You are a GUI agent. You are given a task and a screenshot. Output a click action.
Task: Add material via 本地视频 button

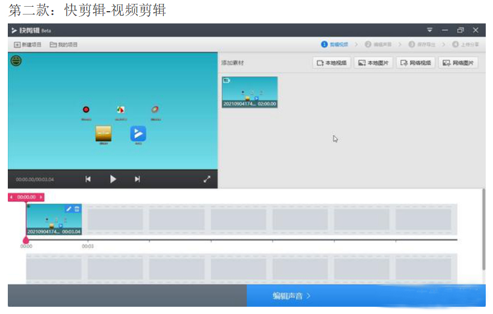tap(332, 63)
